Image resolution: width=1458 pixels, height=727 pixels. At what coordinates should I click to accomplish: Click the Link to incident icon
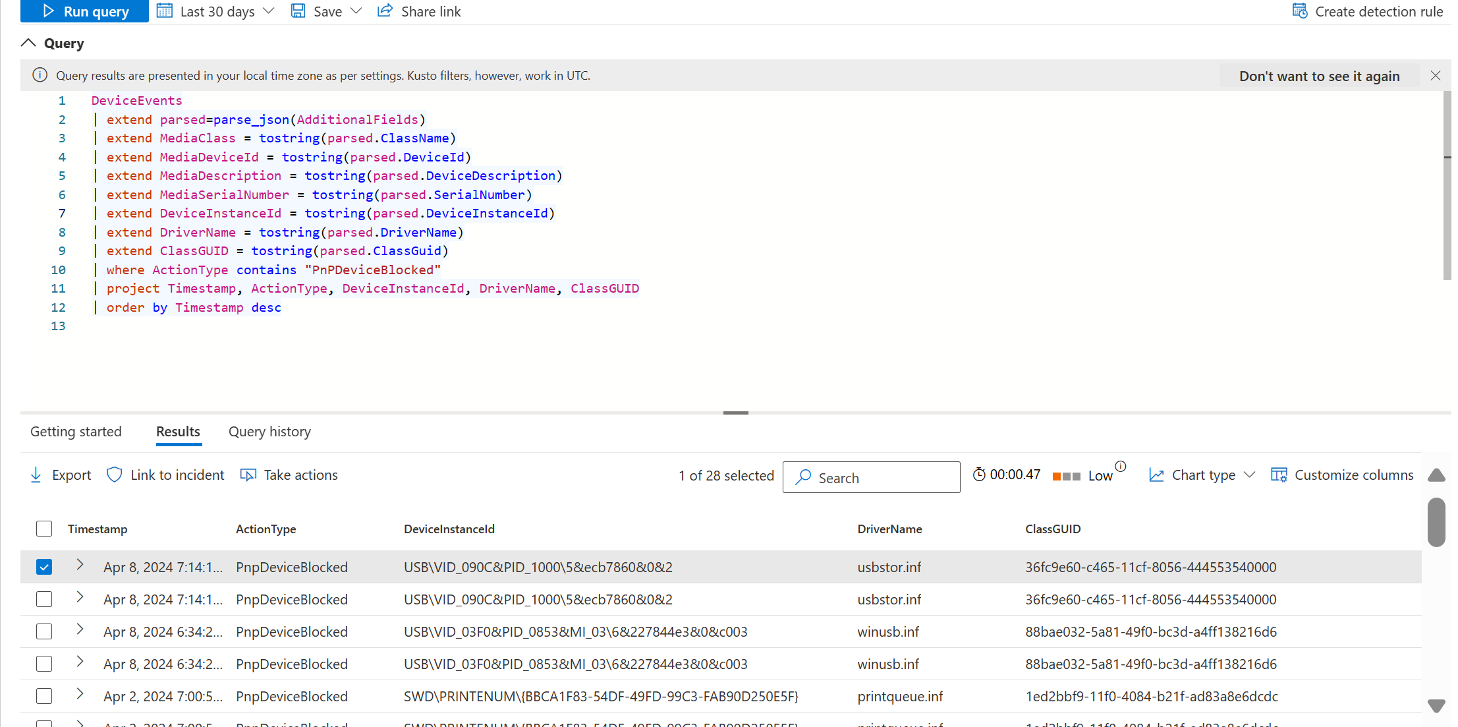[113, 475]
